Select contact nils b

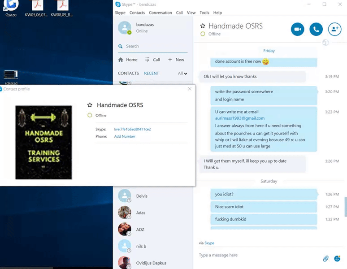(x=153, y=246)
